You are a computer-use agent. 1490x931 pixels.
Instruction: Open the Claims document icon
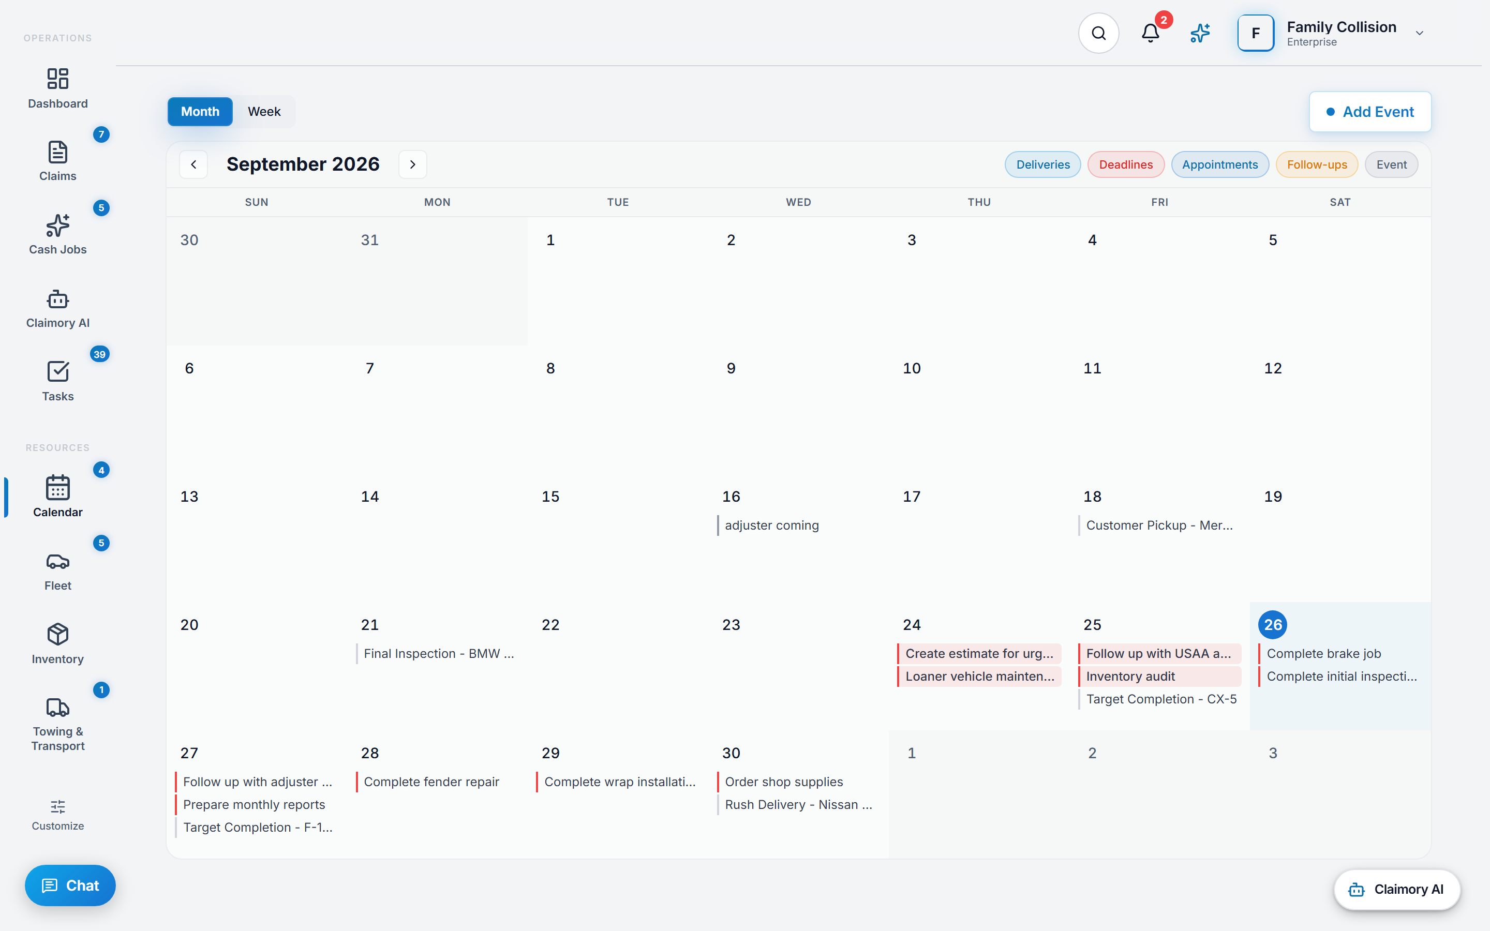(57, 152)
